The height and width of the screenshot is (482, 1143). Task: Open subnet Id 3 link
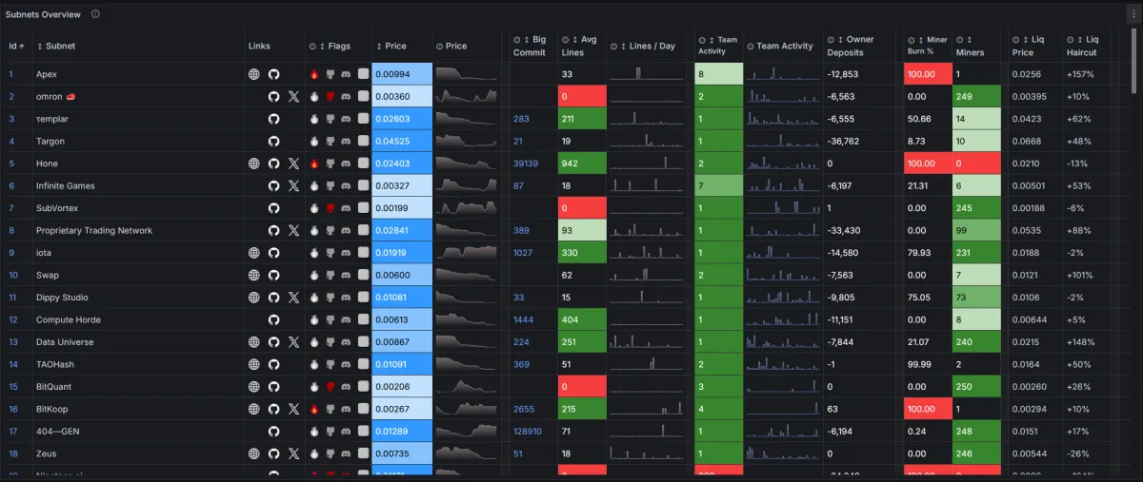tap(12, 119)
